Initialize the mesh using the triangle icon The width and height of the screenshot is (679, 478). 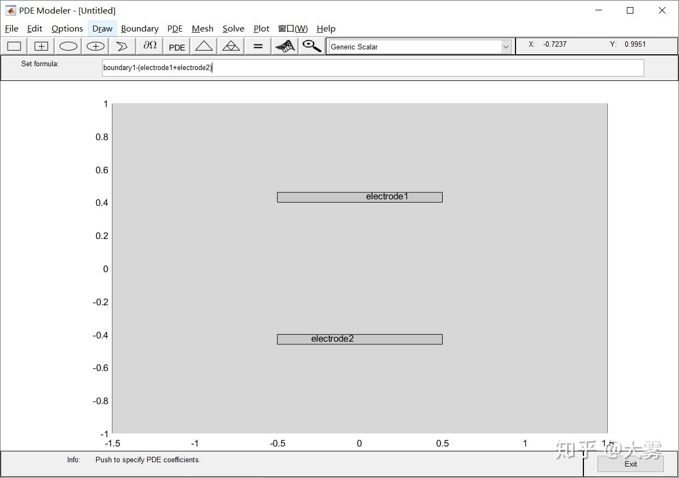[203, 46]
